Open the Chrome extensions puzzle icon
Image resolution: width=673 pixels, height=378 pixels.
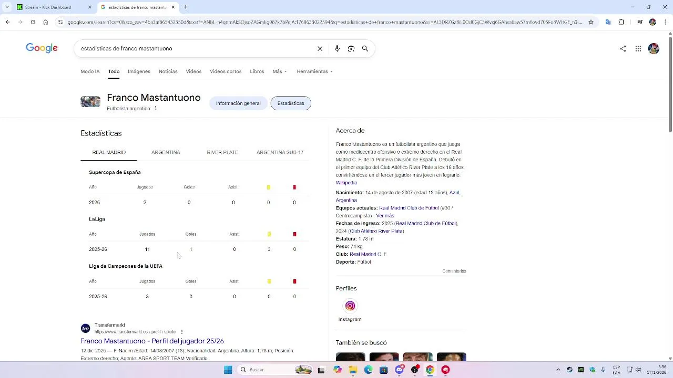pyautogui.click(x=621, y=22)
